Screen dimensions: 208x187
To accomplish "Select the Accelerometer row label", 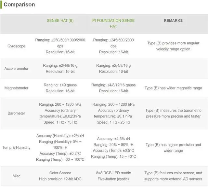I will (x=16, y=69).
